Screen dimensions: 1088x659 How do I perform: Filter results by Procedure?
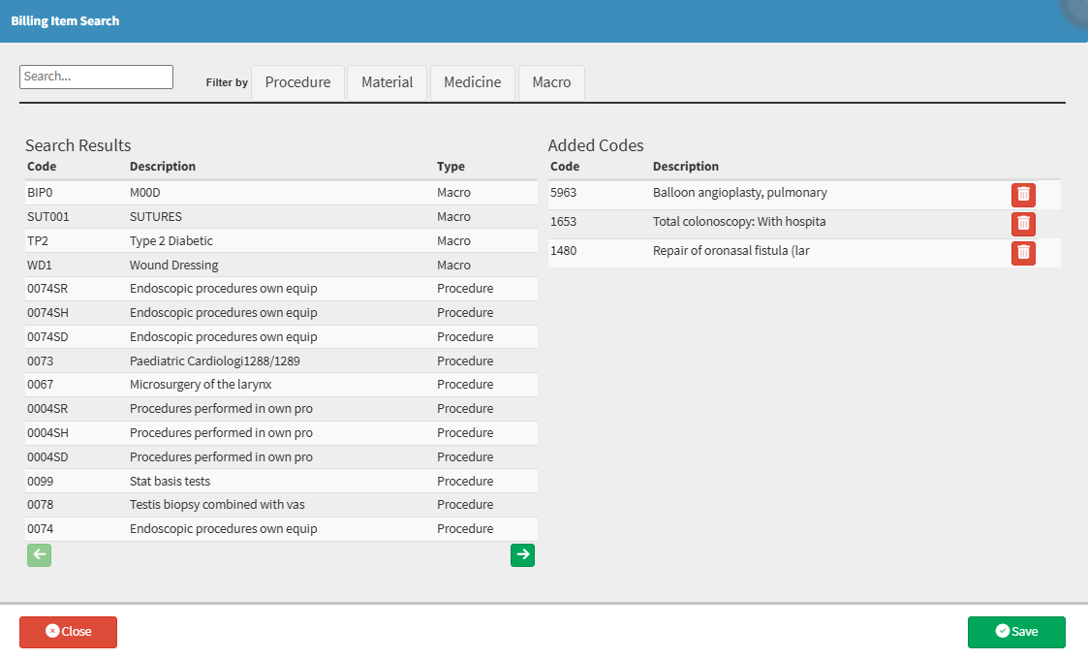click(297, 82)
